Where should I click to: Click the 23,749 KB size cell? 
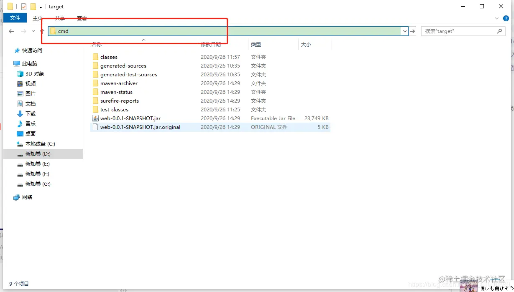pos(317,118)
